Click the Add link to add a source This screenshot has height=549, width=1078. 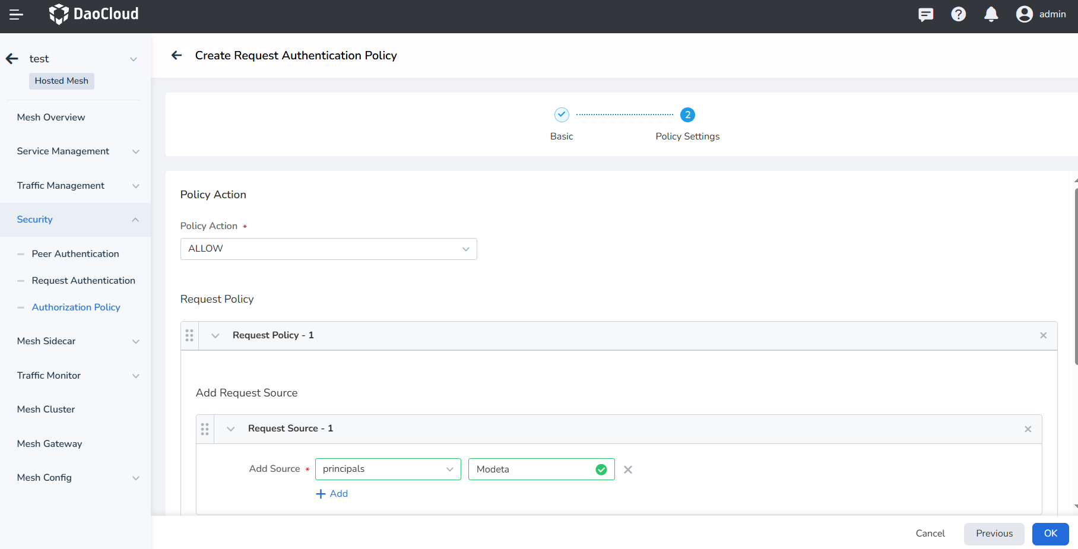pyautogui.click(x=332, y=493)
